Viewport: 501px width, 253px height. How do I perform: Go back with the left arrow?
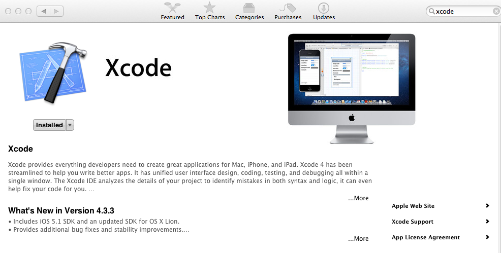[x=44, y=11]
